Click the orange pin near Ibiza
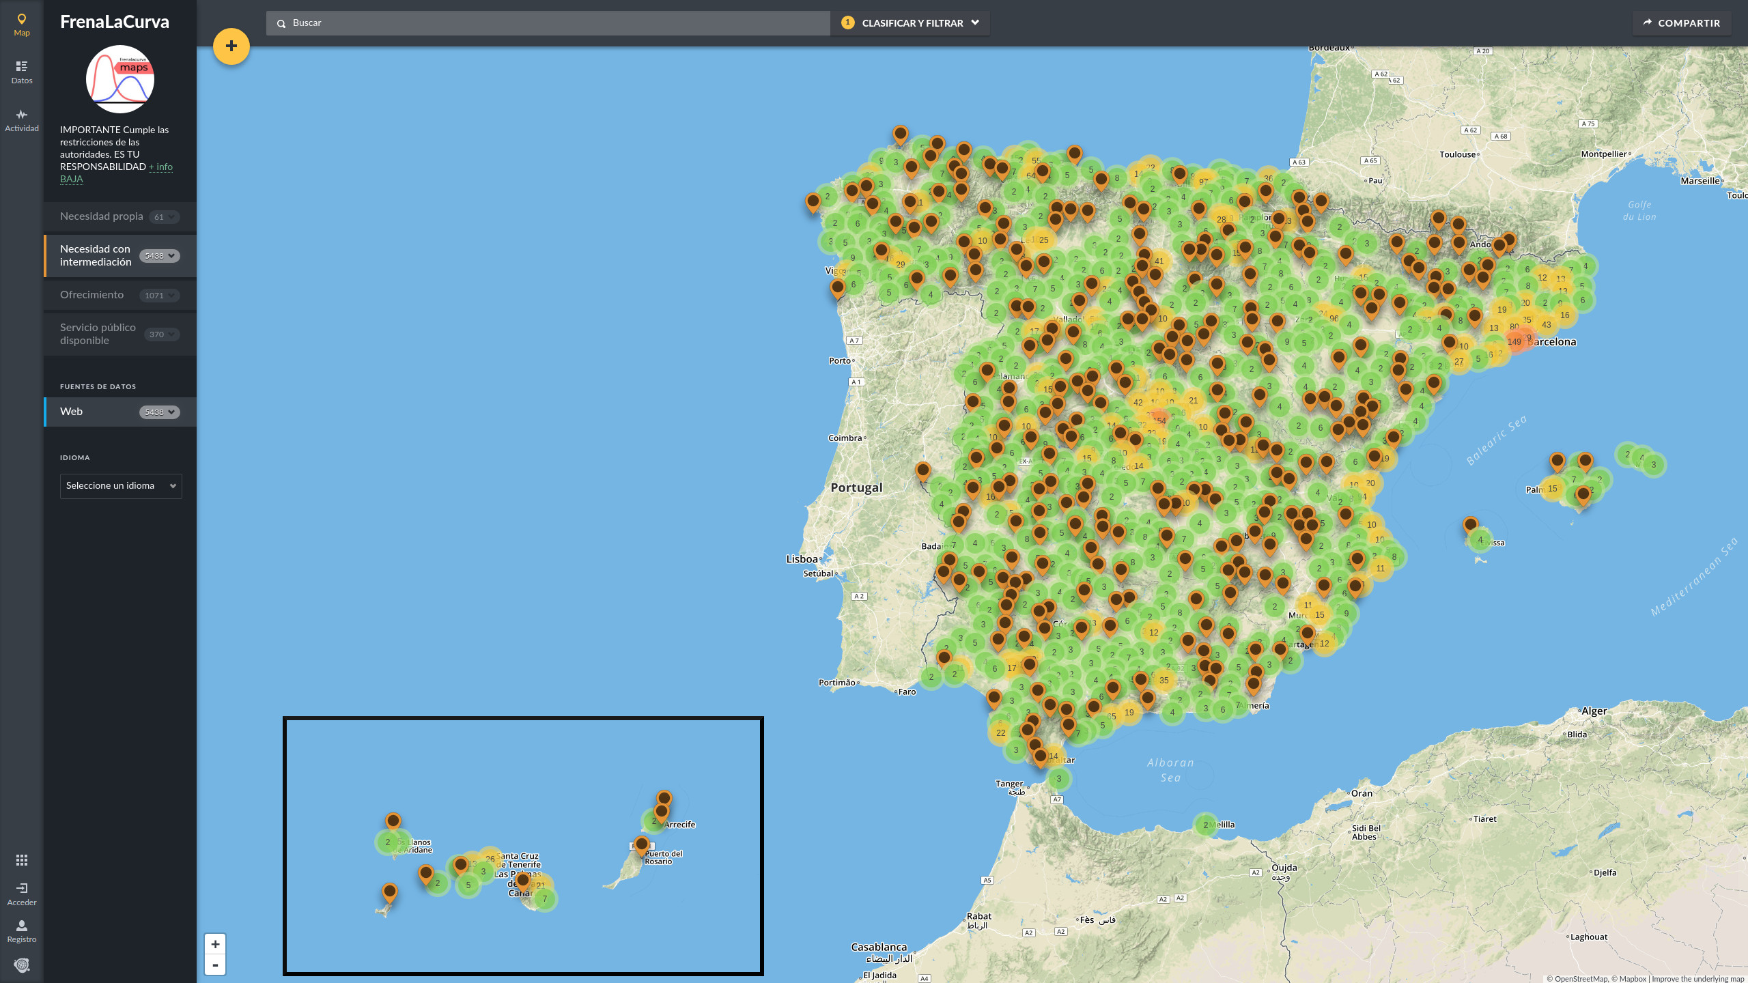This screenshot has height=983, width=1748. coord(1471,526)
